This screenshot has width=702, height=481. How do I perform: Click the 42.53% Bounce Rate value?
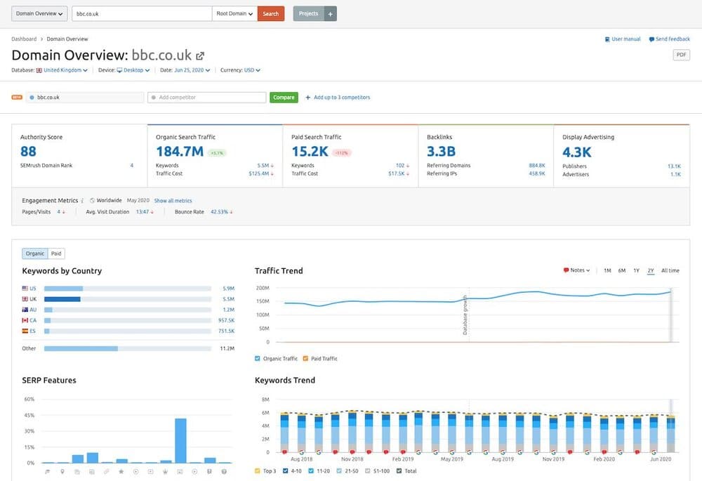219,212
